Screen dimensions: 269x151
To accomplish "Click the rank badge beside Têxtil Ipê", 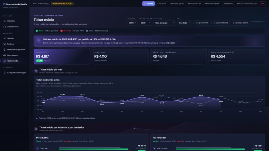I will point(38,148).
